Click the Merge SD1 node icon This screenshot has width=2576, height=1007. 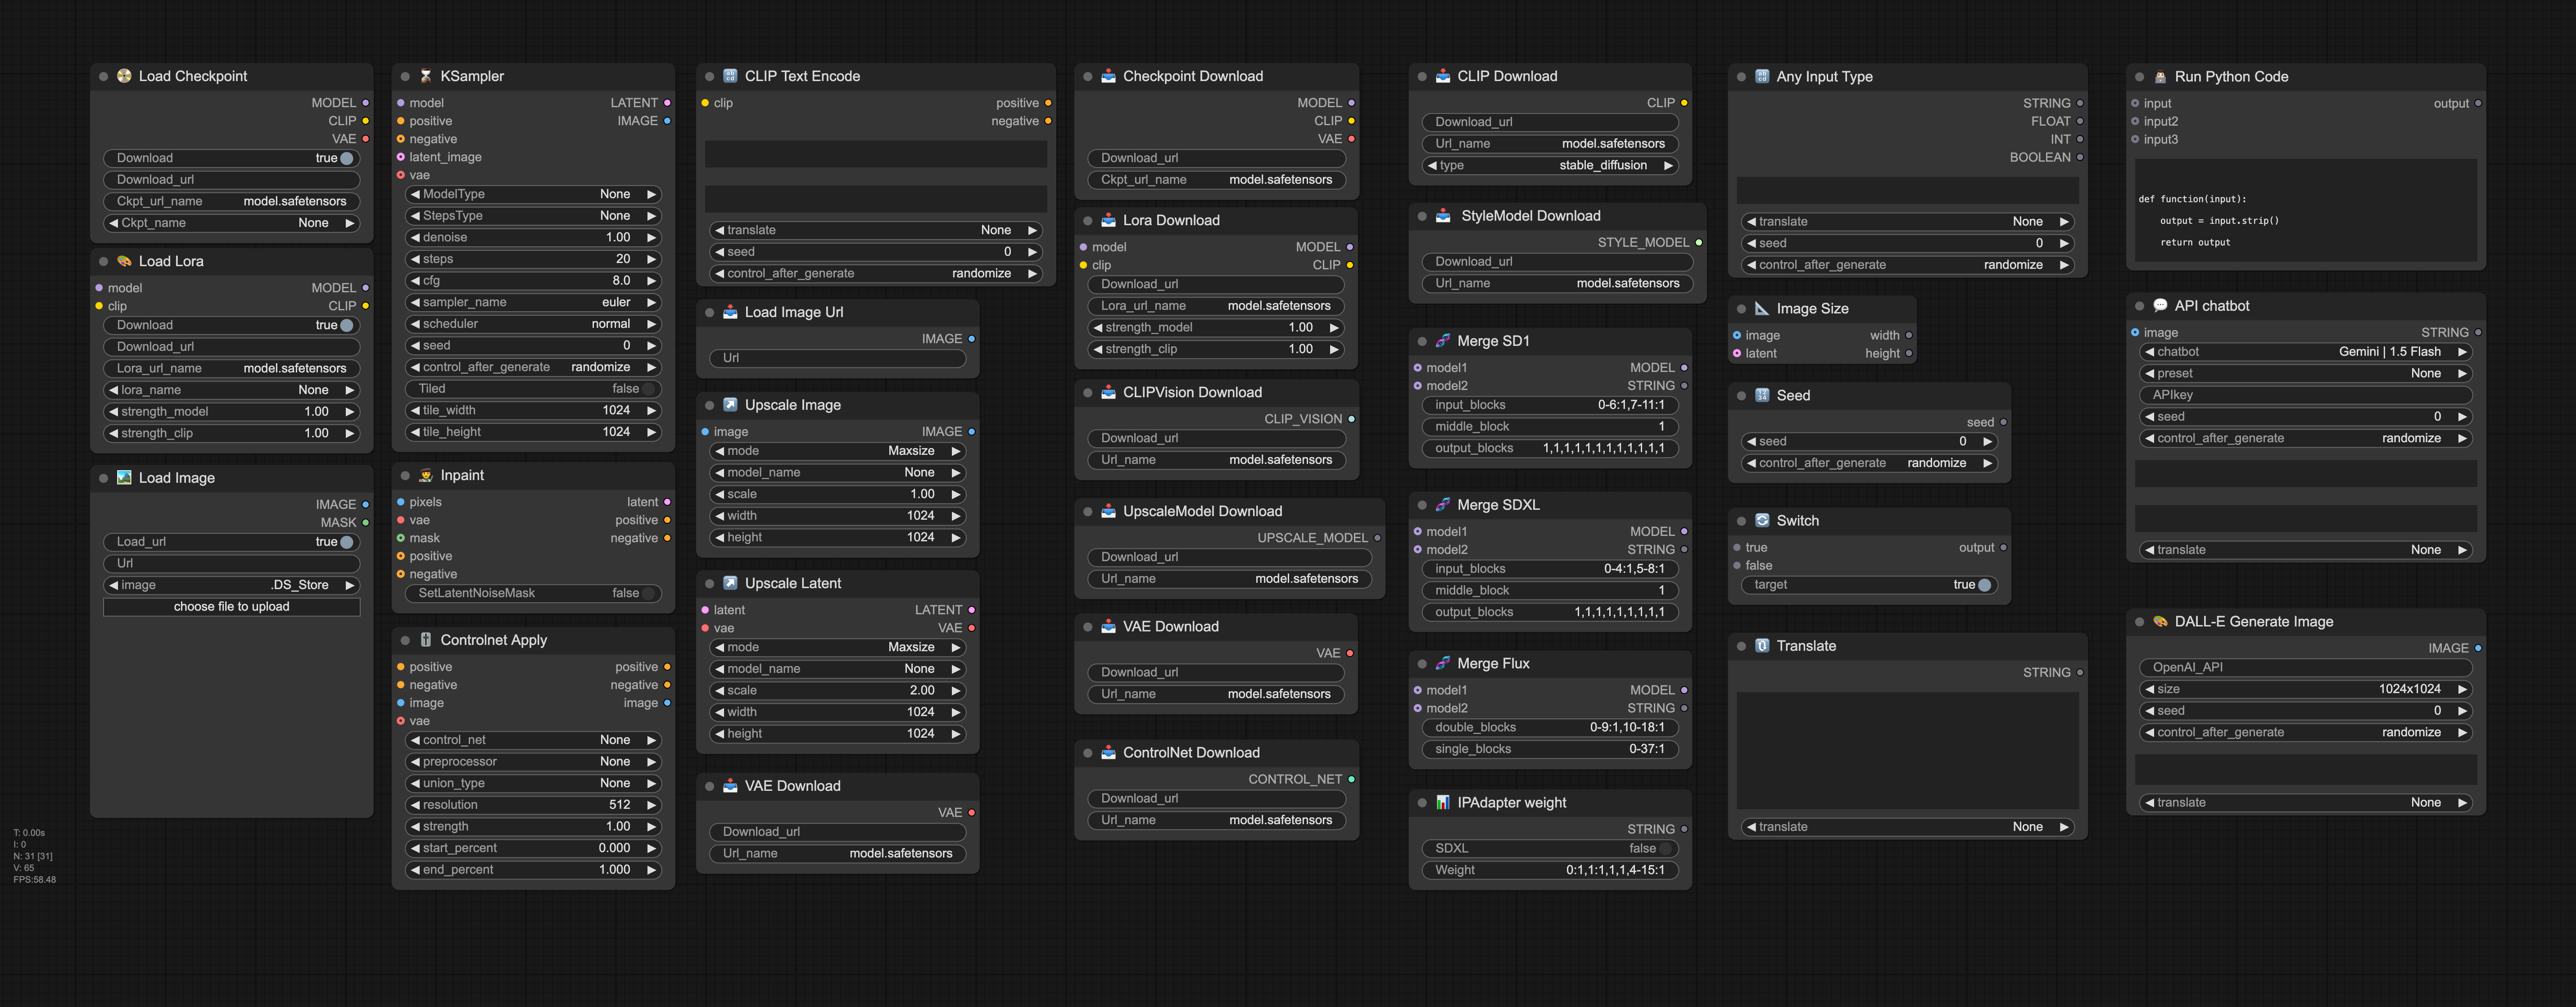[x=1443, y=341]
